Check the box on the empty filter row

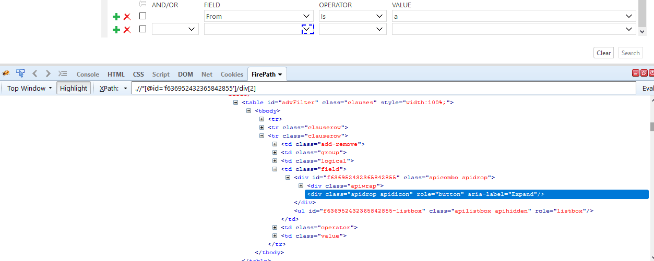(142, 29)
